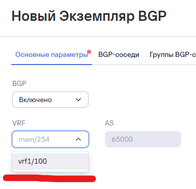Open the BGP Включено dropdown

(50, 100)
